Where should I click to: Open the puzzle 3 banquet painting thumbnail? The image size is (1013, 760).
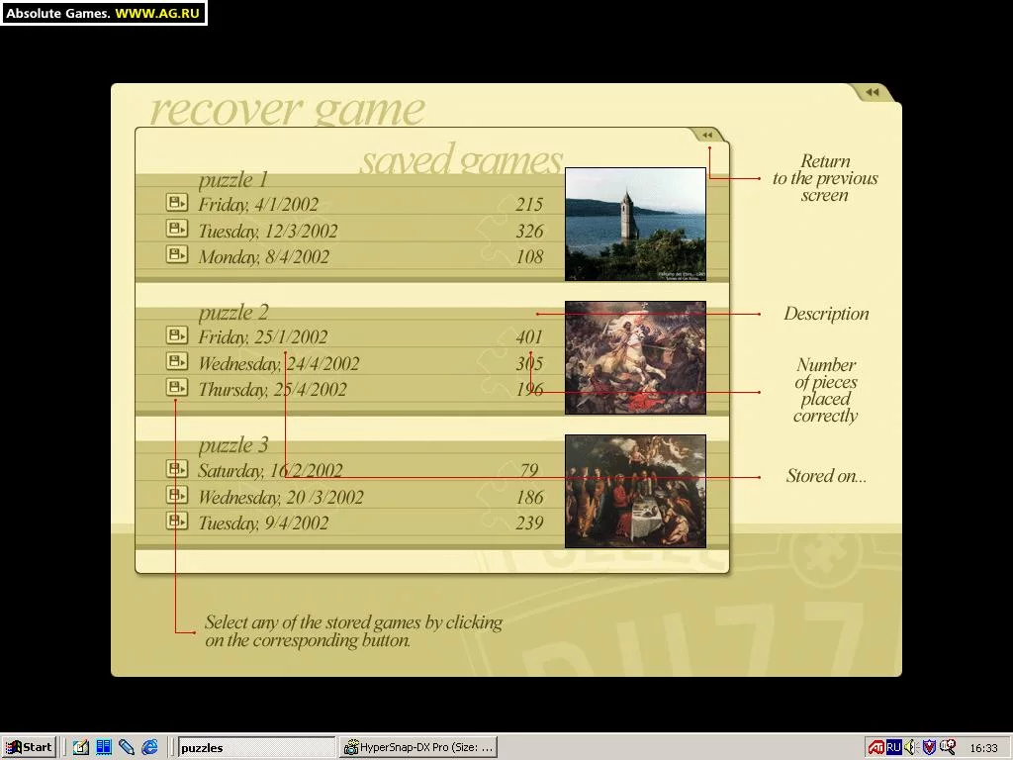tap(635, 491)
